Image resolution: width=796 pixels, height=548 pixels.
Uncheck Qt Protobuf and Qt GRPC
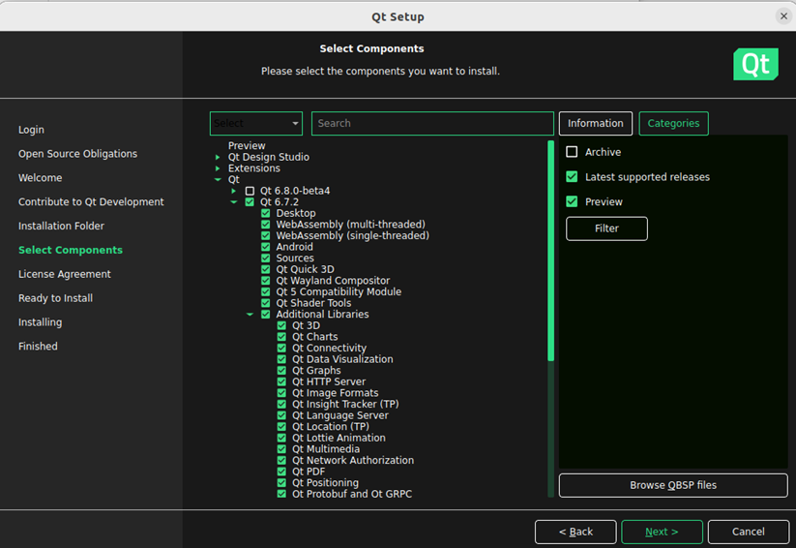pyautogui.click(x=281, y=494)
